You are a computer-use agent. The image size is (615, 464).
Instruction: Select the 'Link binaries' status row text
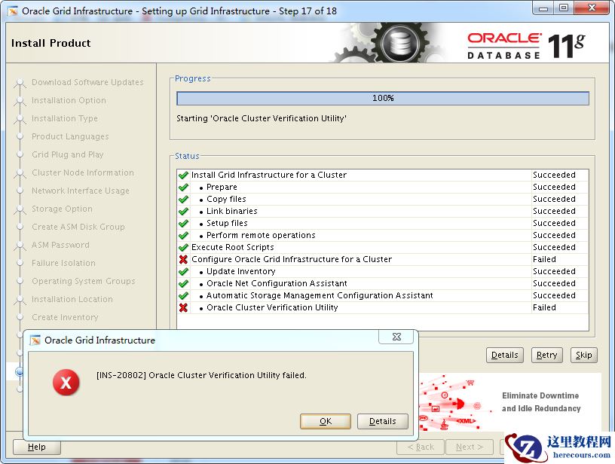(232, 211)
